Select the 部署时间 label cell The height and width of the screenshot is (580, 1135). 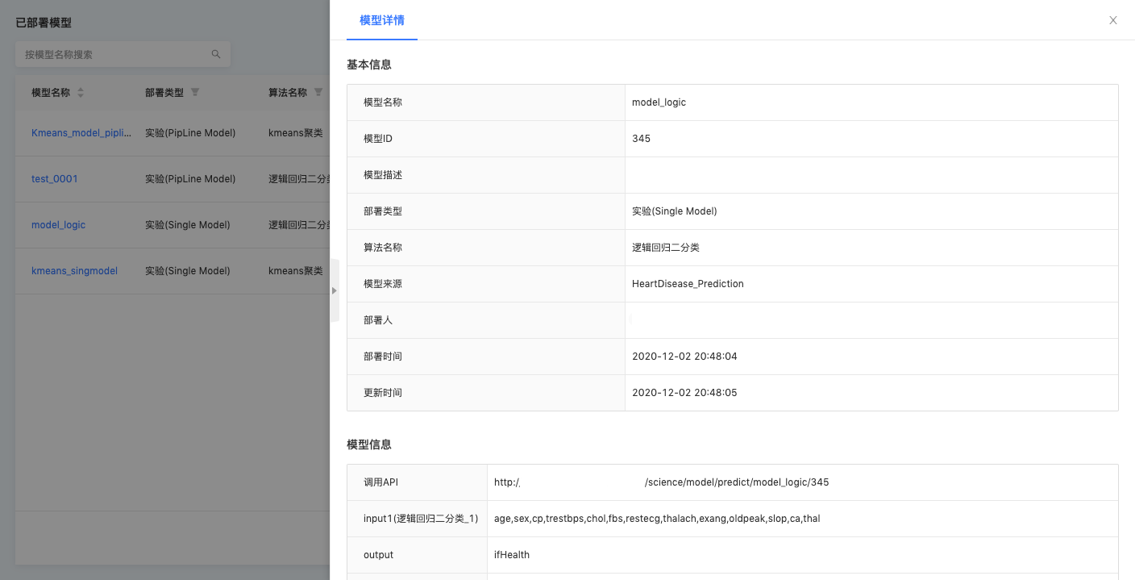coord(486,357)
